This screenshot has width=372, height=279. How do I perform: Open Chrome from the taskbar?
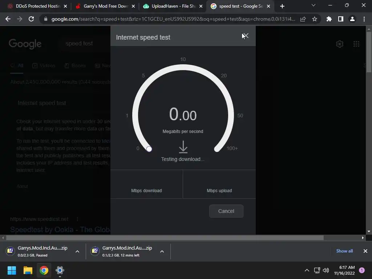[x=44, y=270]
